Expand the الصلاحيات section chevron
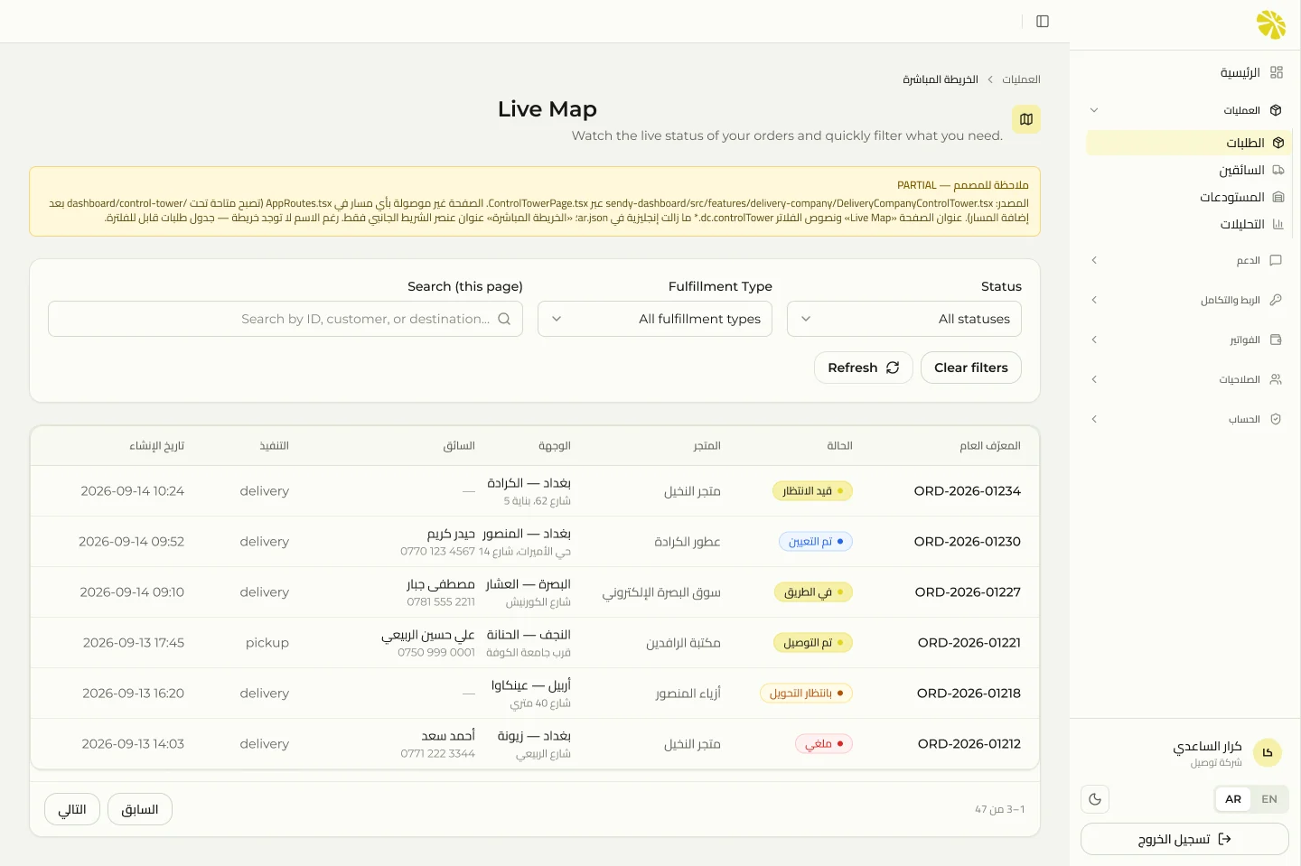Screen dimensions: 1301x866 1094,379
